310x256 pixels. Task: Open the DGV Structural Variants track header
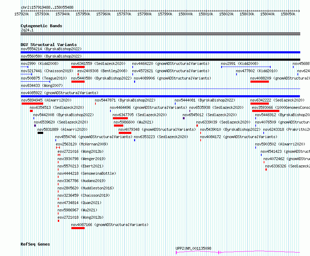pos(49,45)
